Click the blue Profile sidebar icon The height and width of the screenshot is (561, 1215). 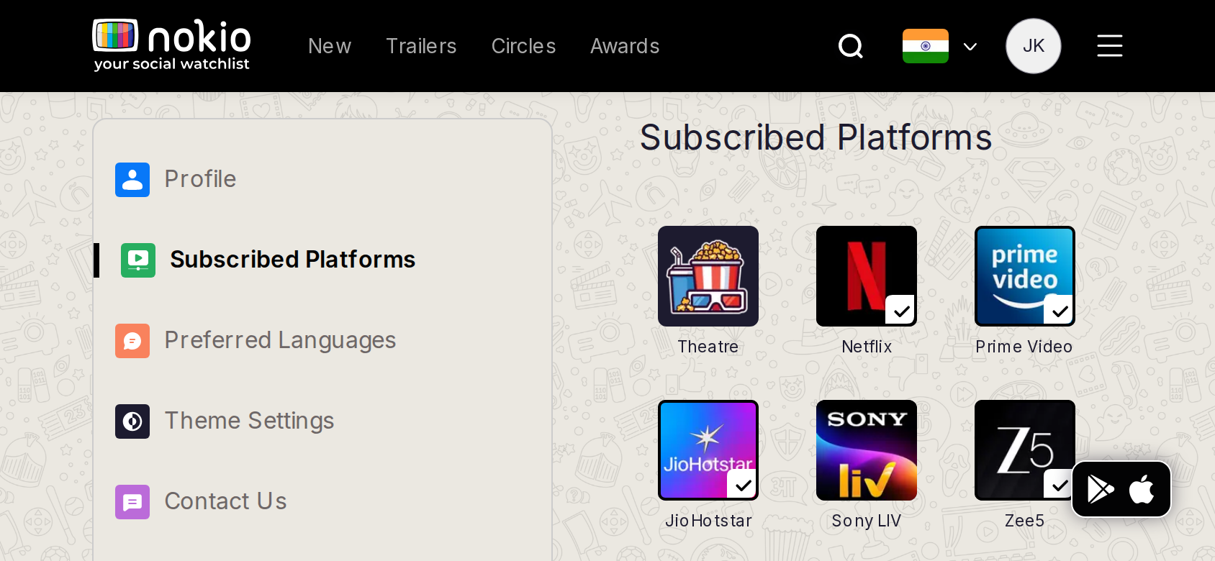coord(132,179)
